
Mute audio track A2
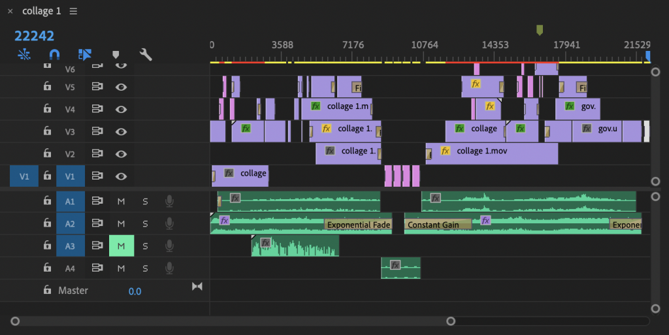click(121, 223)
